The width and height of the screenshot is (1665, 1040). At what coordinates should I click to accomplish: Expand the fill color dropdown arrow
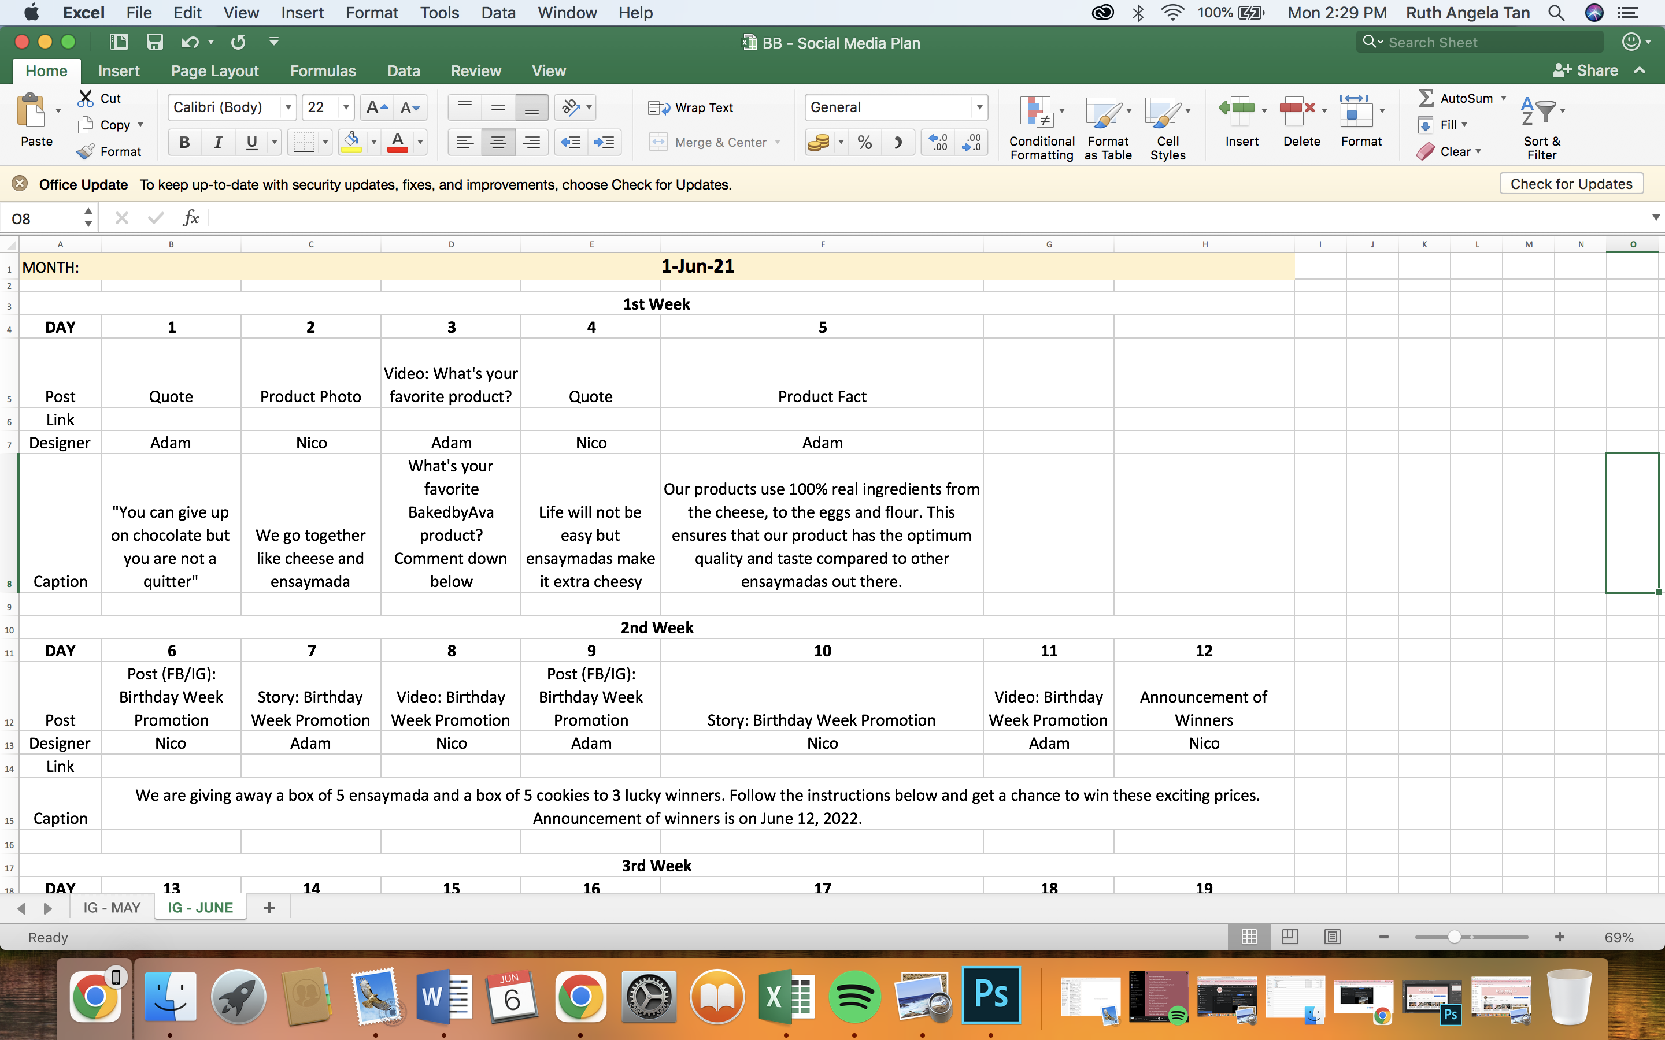[373, 142]
